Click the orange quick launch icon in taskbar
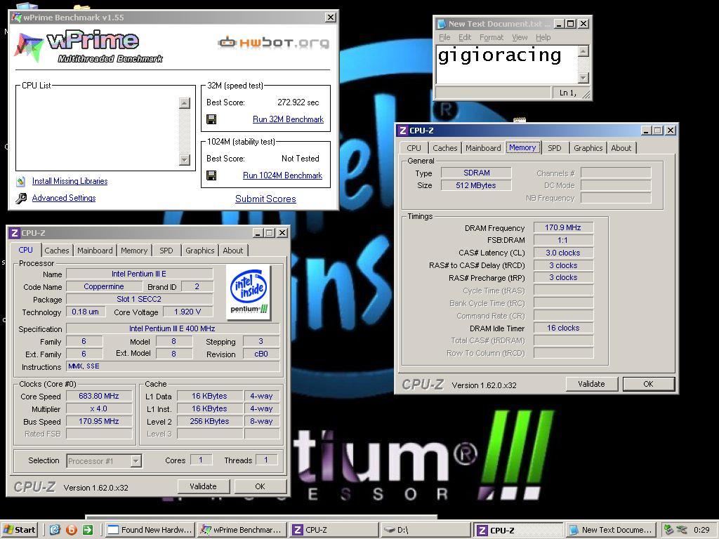Image resolution: width=719 pixels, height=539 pixels. click(x=72, y=530)
